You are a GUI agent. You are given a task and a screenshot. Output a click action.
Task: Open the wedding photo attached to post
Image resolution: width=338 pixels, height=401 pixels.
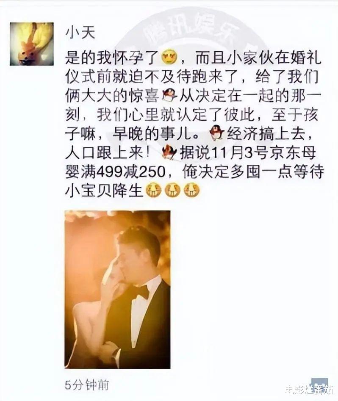pyautogui.click(x=118, y=290)
